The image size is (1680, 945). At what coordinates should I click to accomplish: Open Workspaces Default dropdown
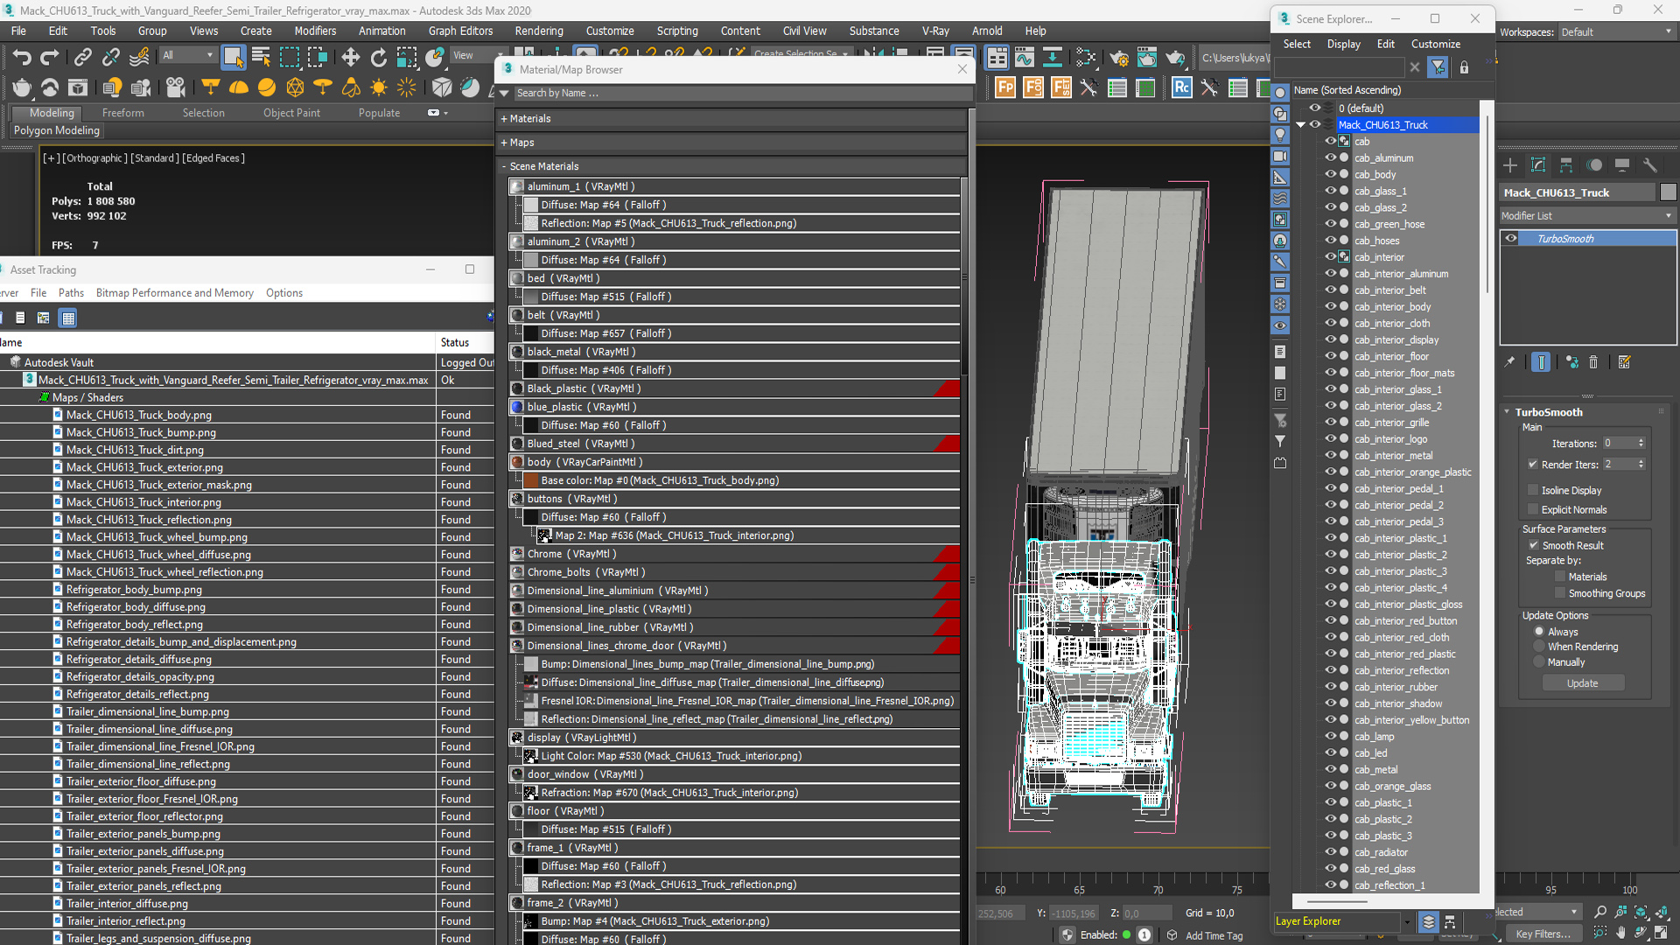pos(1617,31)
